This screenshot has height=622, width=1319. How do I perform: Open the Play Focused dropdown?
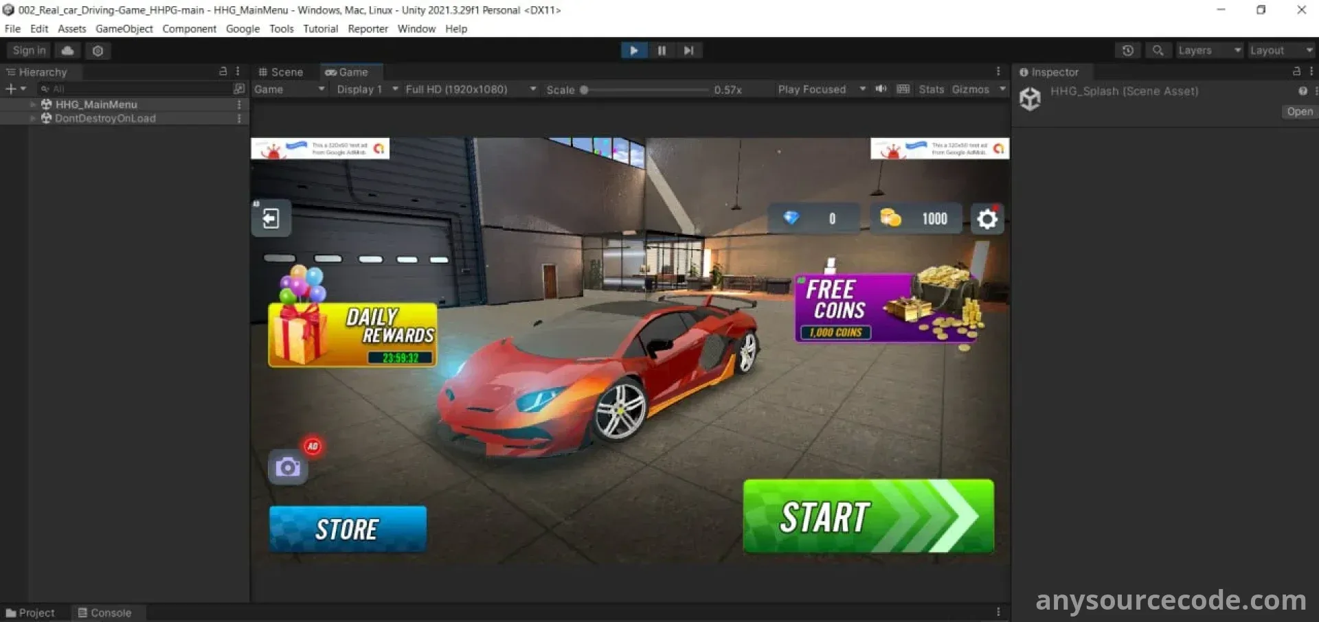click(821, 89)
